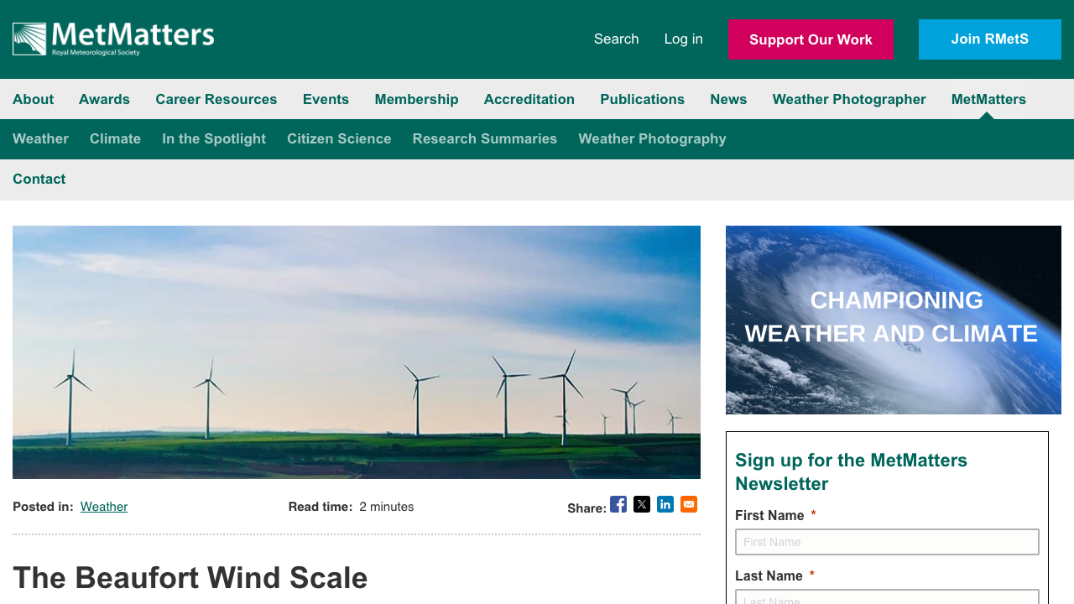Click the Join RMetS button
Viewport: 1074px width, 604px height.
click(989, 39)
